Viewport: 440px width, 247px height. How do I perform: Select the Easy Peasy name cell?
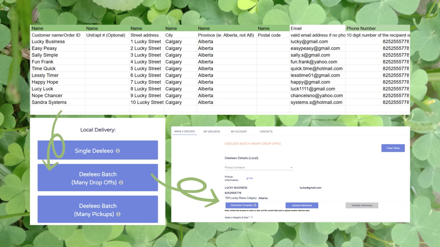[x=58, y=48]
